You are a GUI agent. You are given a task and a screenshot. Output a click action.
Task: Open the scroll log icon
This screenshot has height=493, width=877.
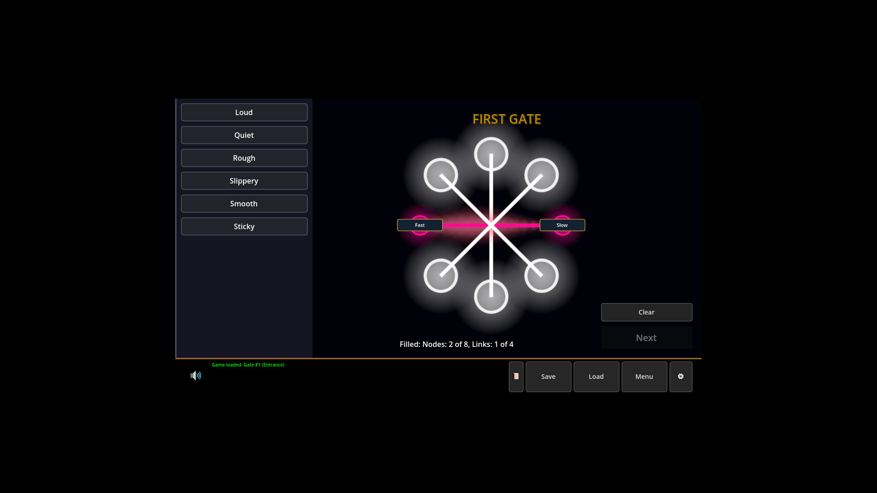[516, 377]
